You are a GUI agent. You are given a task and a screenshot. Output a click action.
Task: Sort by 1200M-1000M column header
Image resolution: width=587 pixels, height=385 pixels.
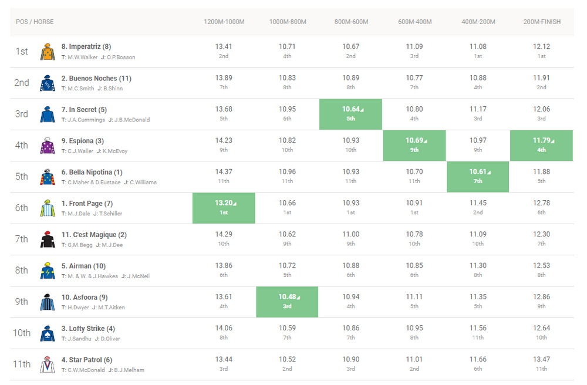point(224,22)
